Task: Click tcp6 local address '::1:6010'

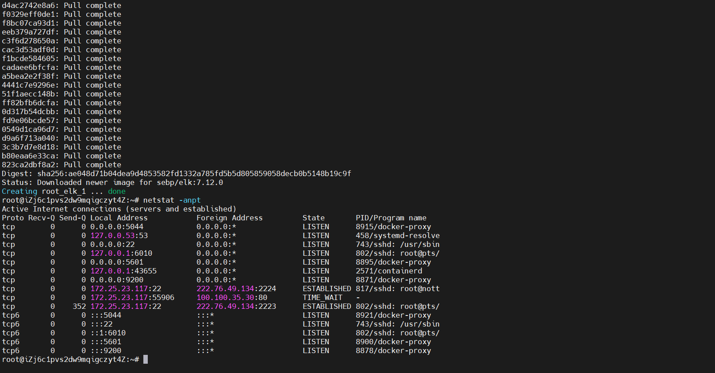Action: click(x=108, y=333)
